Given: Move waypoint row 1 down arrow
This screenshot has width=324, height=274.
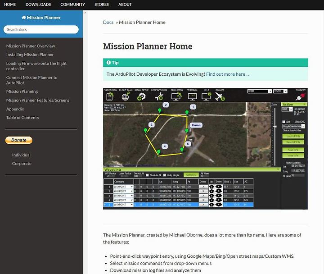Looking at the screenshot, I should pos(219,187).
